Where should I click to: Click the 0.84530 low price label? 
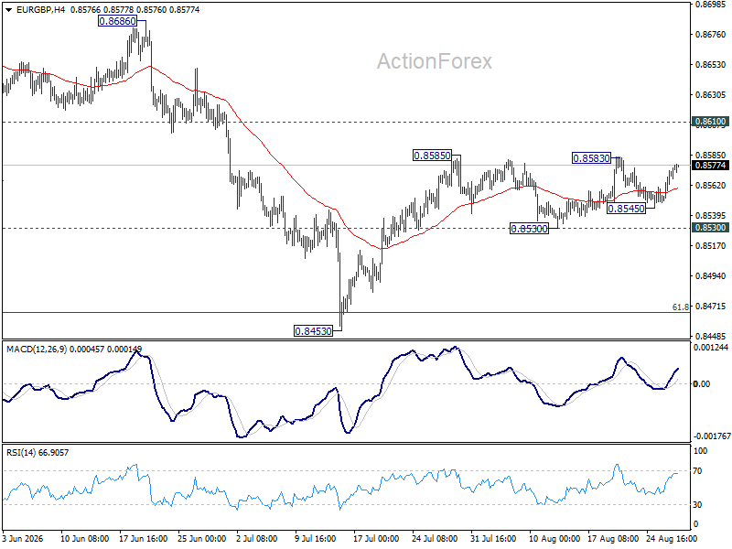[x=313, y=331]
